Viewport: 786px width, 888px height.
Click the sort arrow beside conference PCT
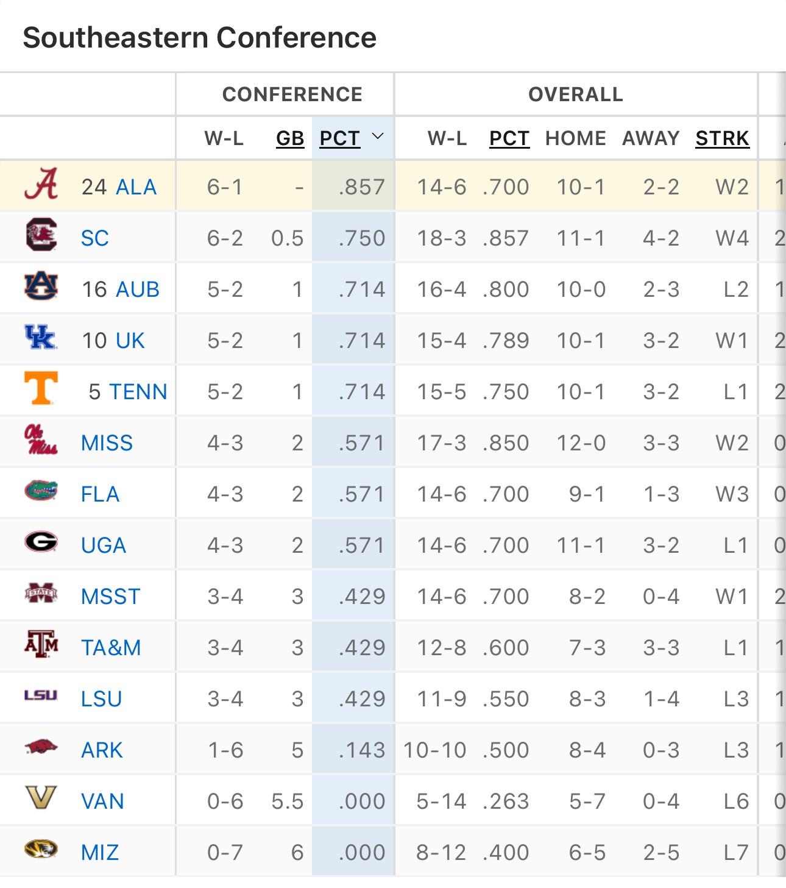tap(378, 137)
